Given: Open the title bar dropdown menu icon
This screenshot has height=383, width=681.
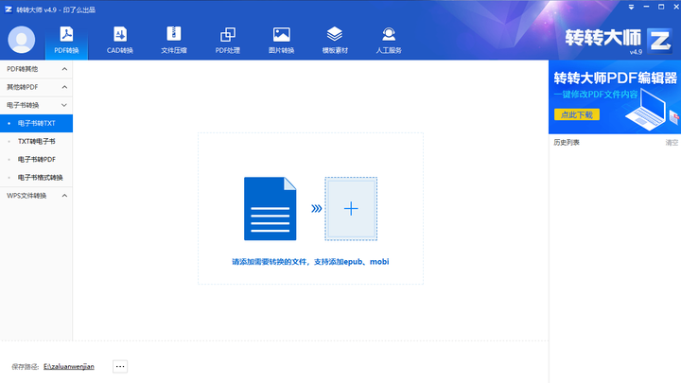Looking at the screenshot, I should tap(631, 7).
